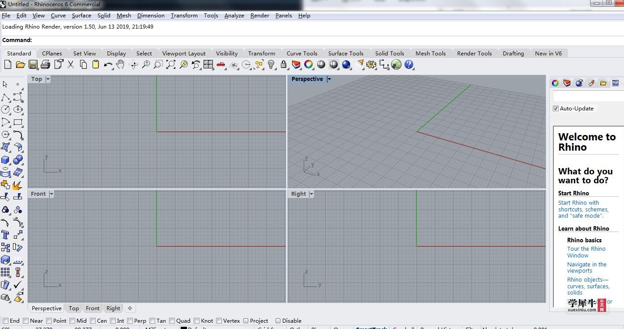
Task: Enable the Mid osnap checkbox
Action: coord(72,321)
